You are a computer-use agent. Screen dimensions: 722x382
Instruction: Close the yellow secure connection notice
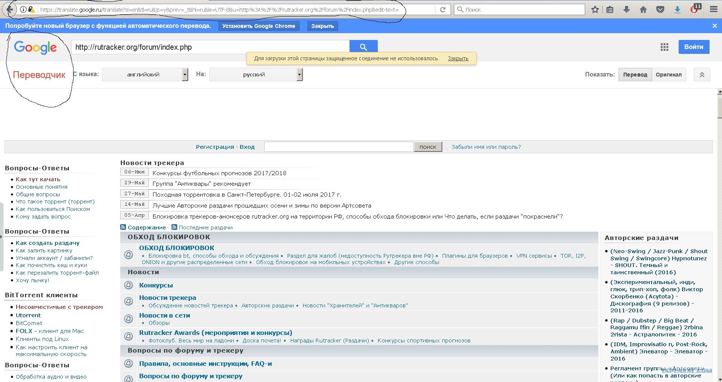pos(458,58)
